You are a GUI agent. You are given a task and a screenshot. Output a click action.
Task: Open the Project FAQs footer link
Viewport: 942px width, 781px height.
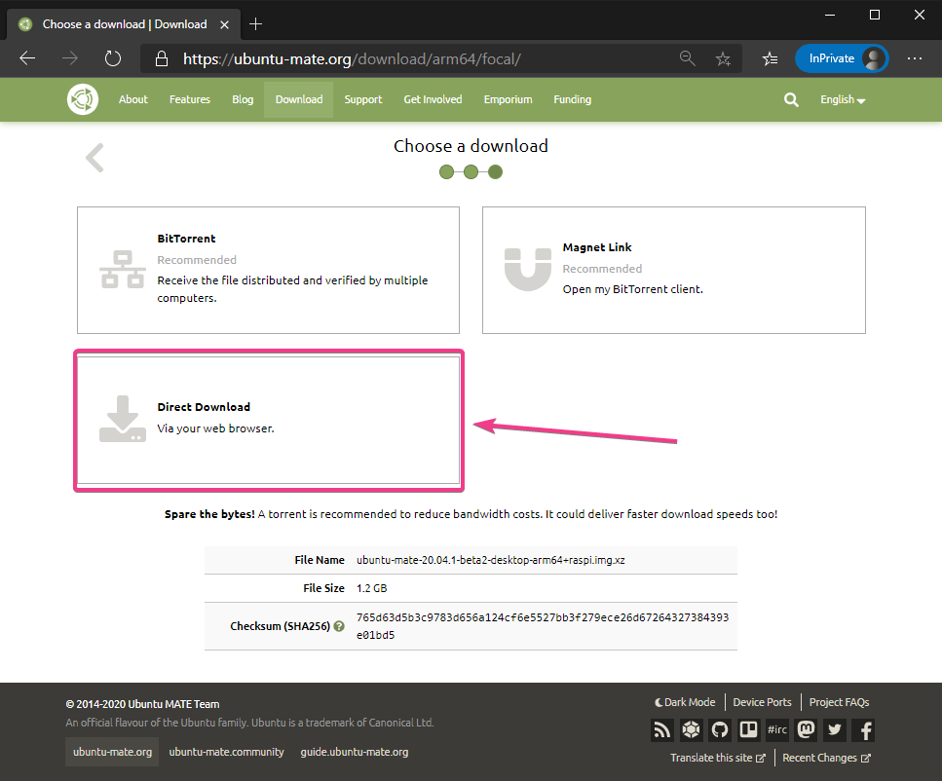coord(839,702)
